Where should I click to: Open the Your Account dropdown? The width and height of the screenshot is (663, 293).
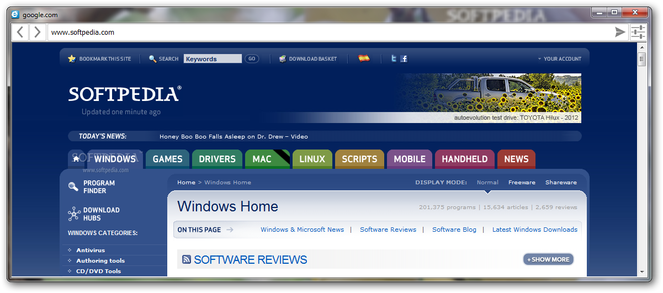tap(560, 58)
